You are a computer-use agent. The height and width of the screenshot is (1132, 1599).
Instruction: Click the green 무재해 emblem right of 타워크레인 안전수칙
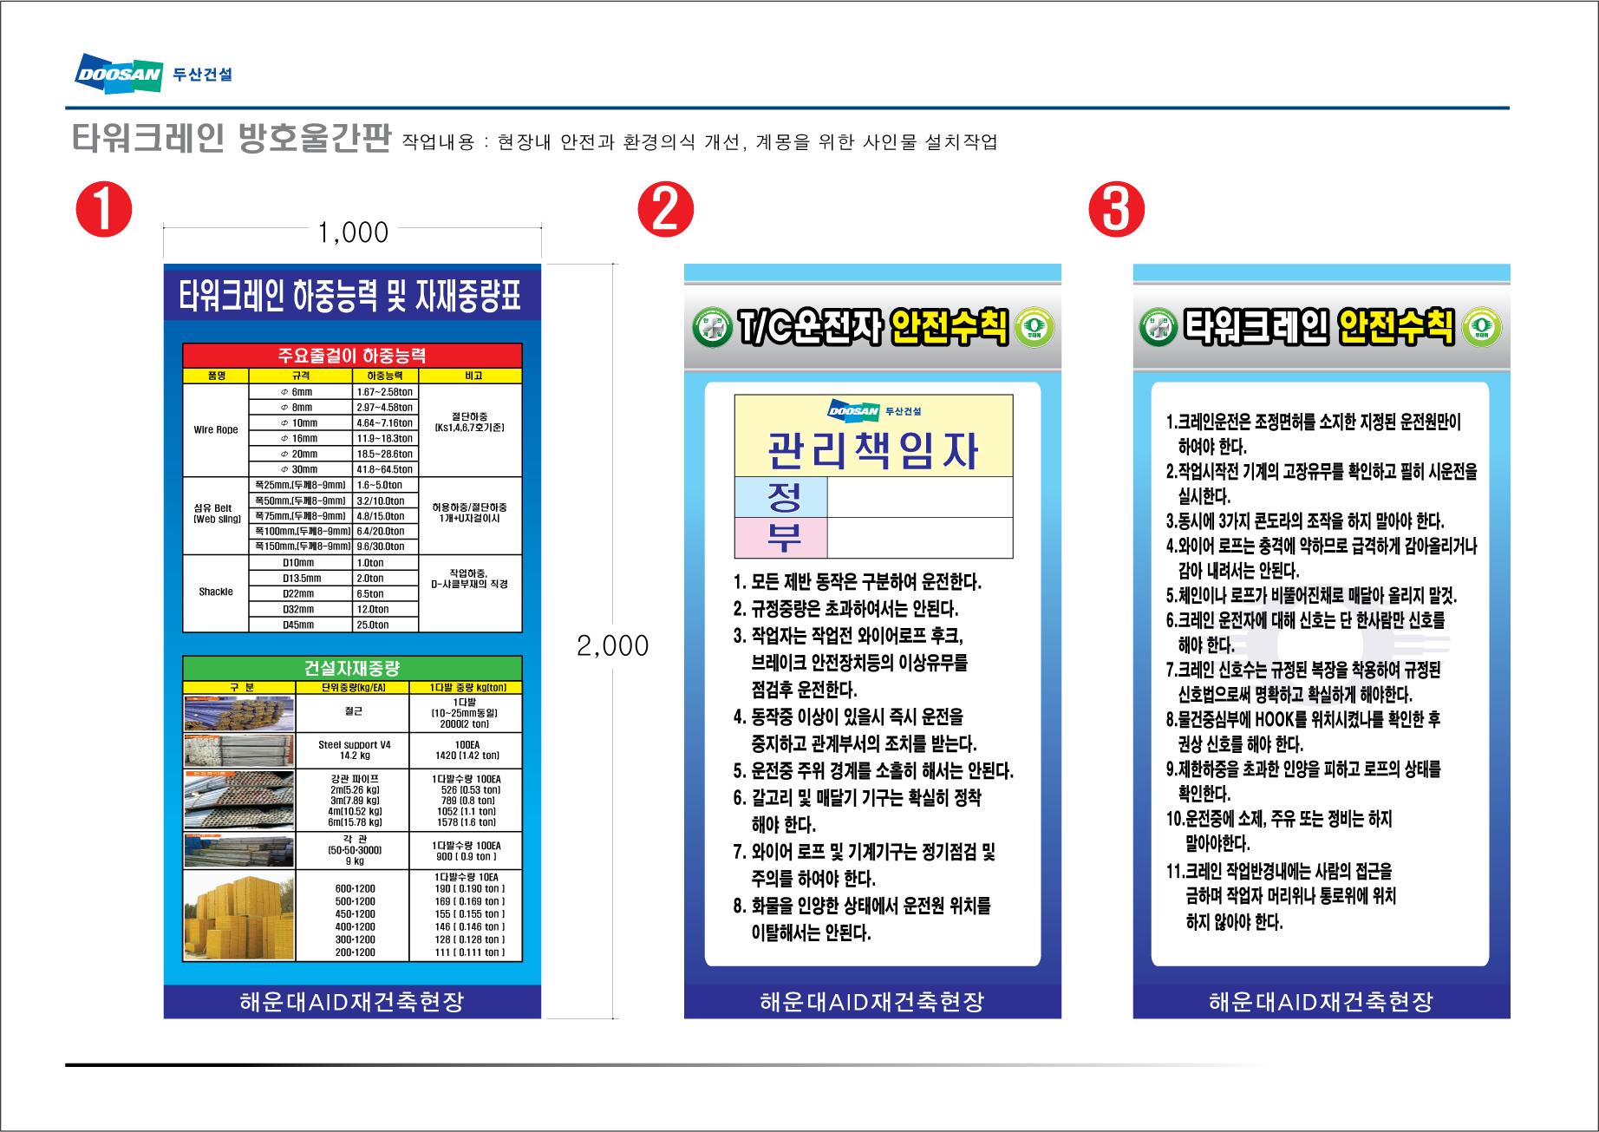click(1484, 327)
